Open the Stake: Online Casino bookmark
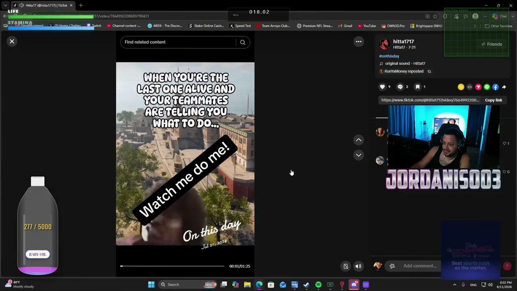 (206, 26)
